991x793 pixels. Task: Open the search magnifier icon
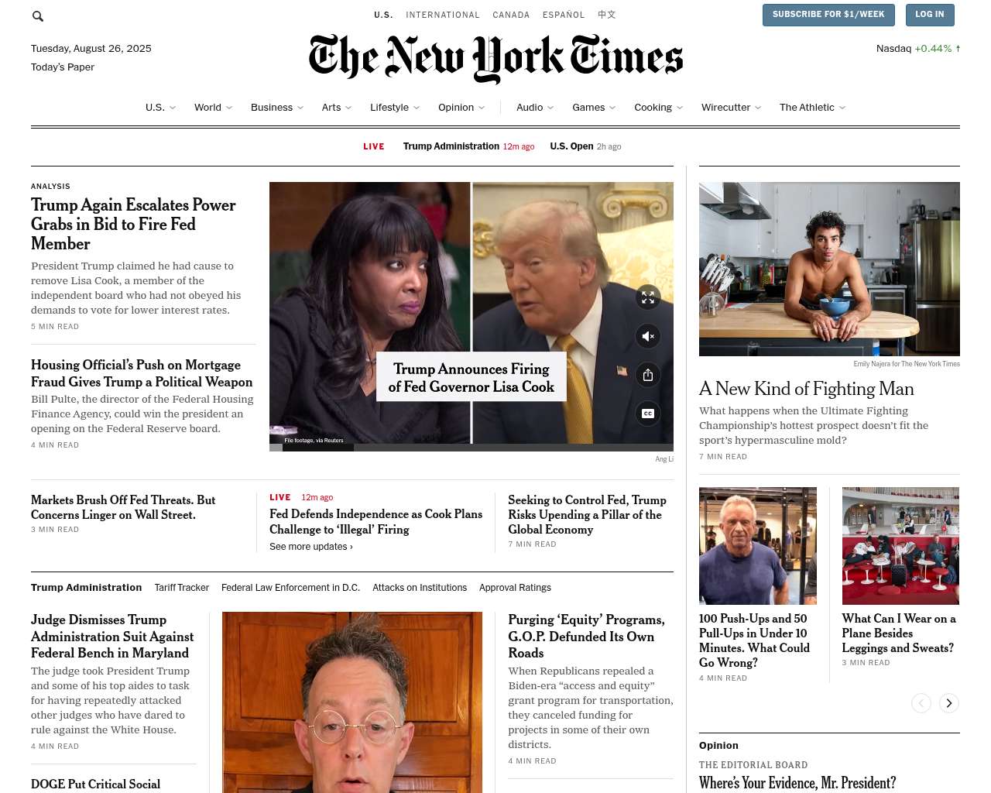pos(38,15)
